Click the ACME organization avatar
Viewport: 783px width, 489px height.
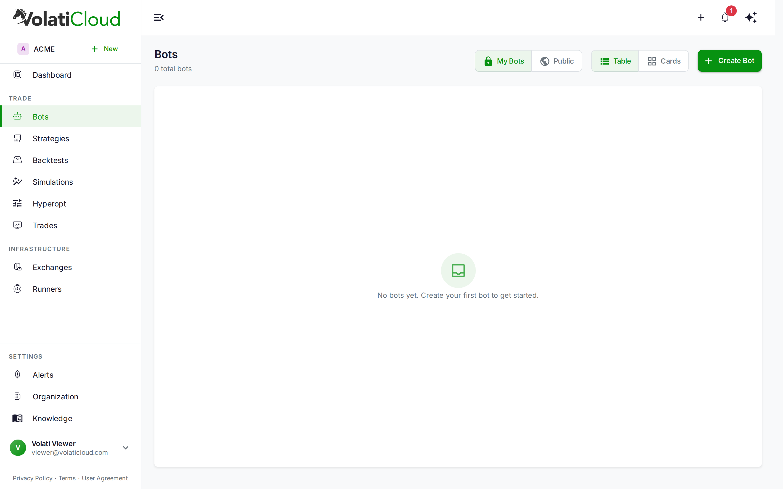tap(23, 49)
